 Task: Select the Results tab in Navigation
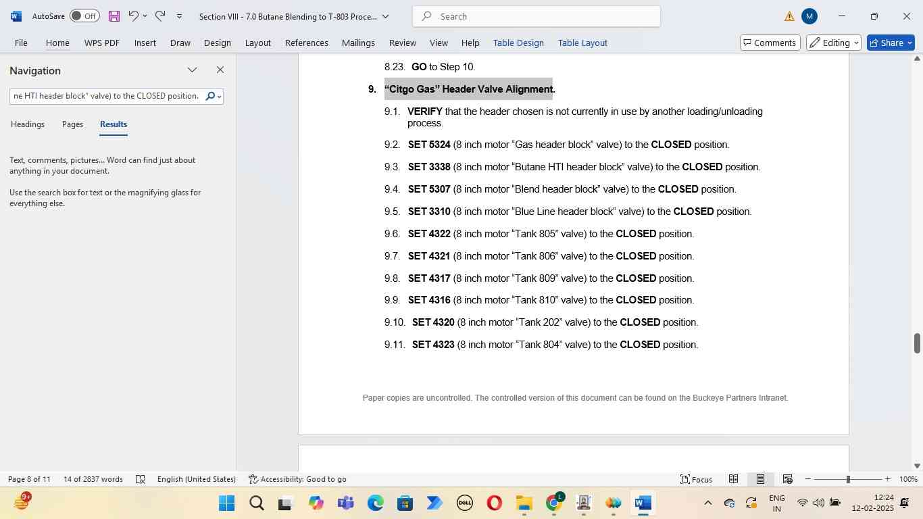(x=114, y=124)
